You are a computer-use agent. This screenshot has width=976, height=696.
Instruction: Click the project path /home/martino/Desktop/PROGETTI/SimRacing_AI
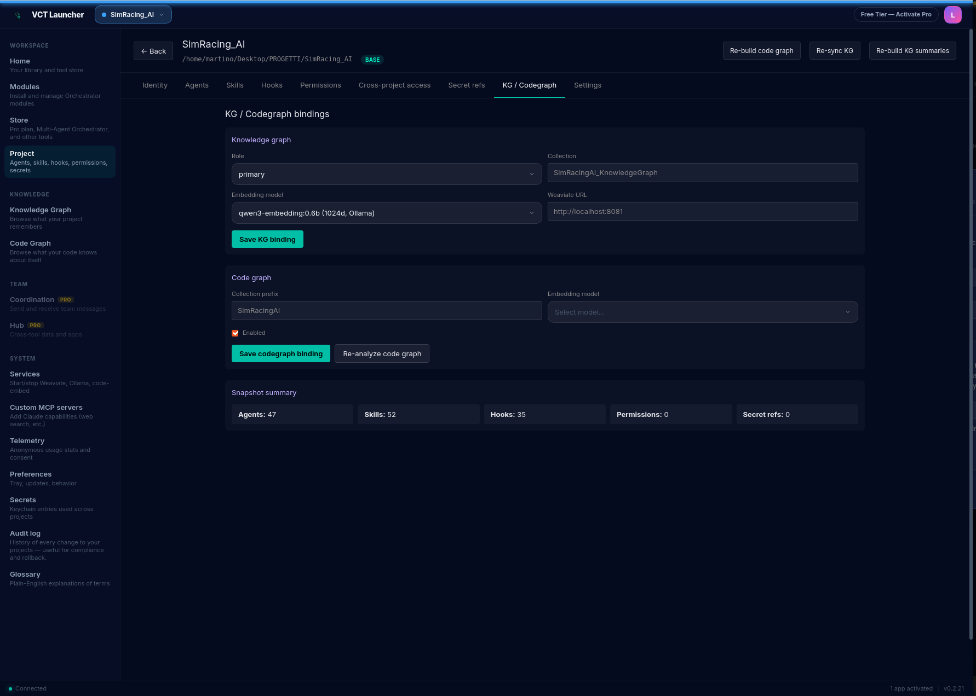coord(267,59)
